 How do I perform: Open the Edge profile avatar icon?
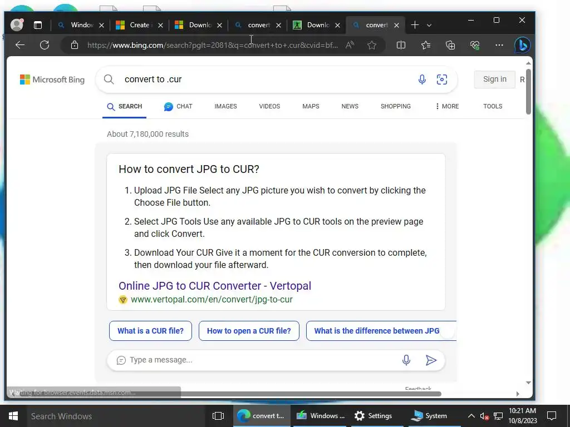[x=17, y=24]
